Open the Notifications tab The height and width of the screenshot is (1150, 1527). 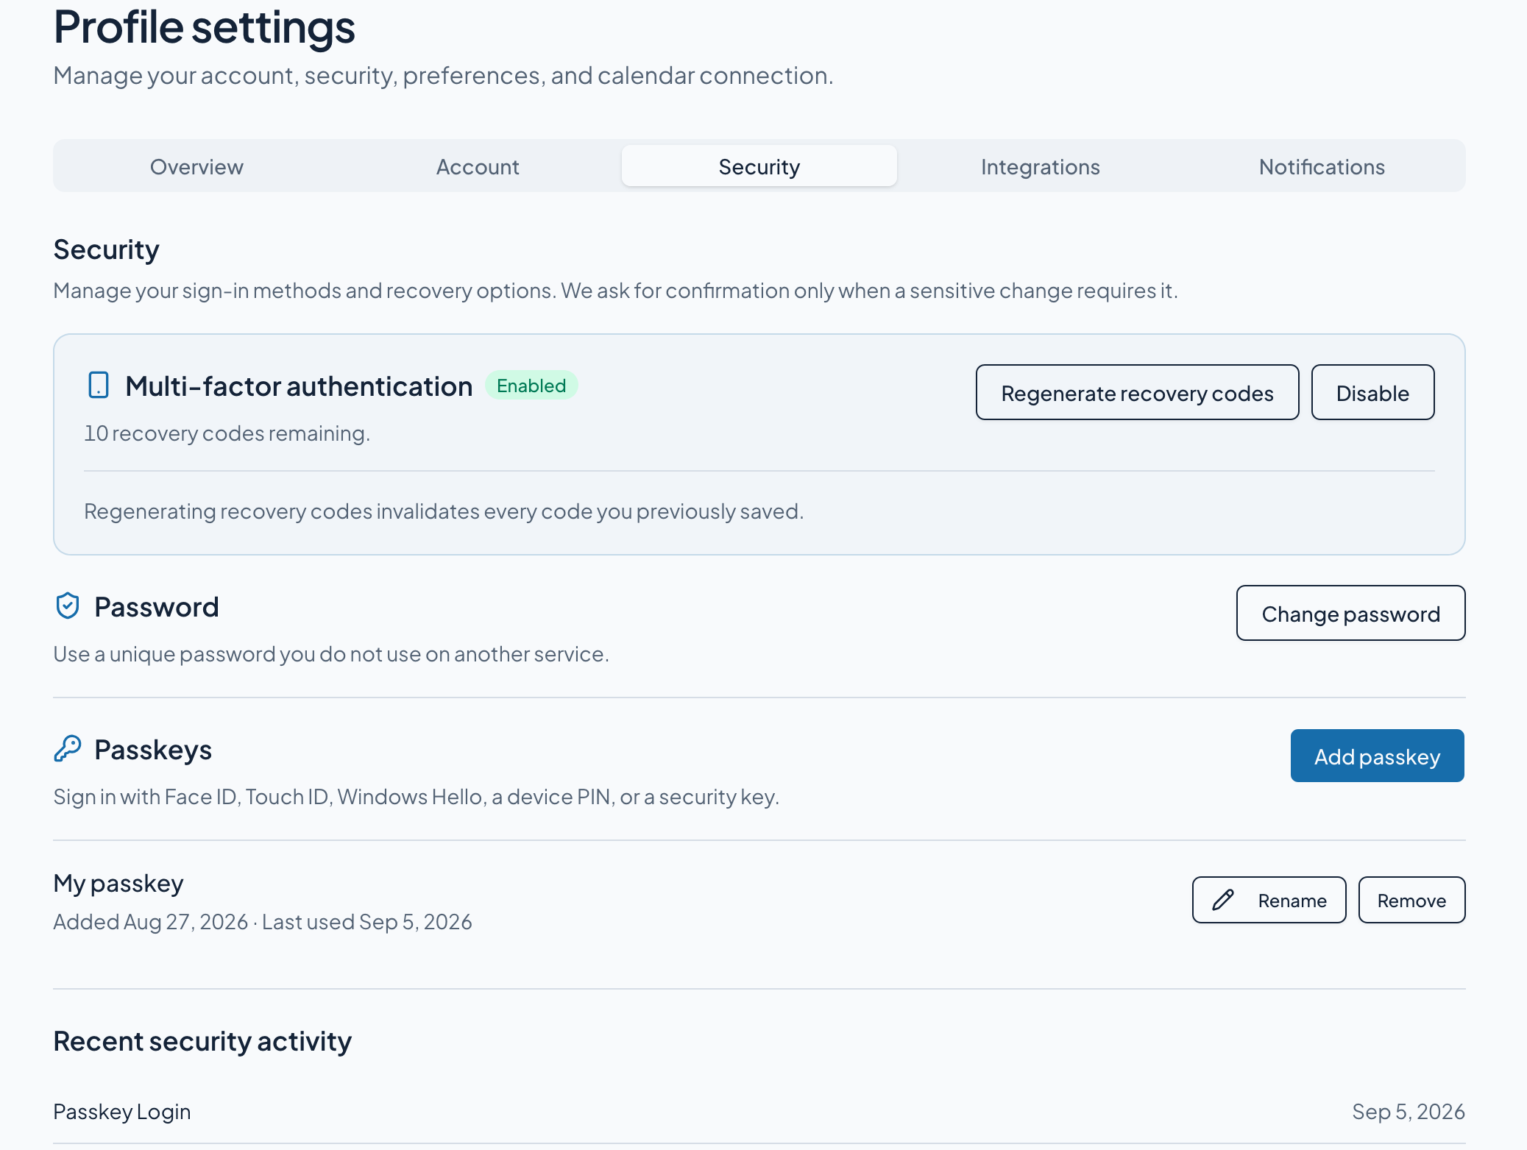[x=1322, y=166]
